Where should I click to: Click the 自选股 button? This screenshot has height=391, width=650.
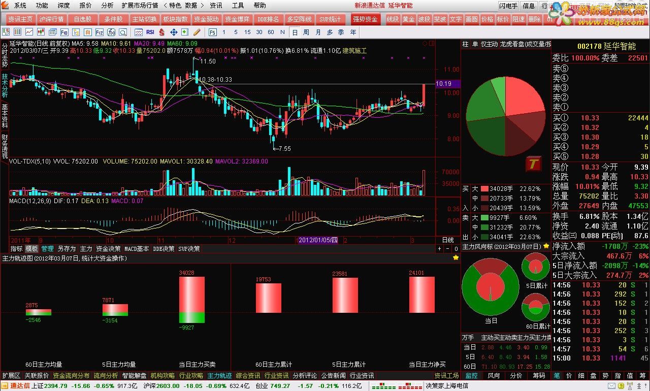click(83, 19)
